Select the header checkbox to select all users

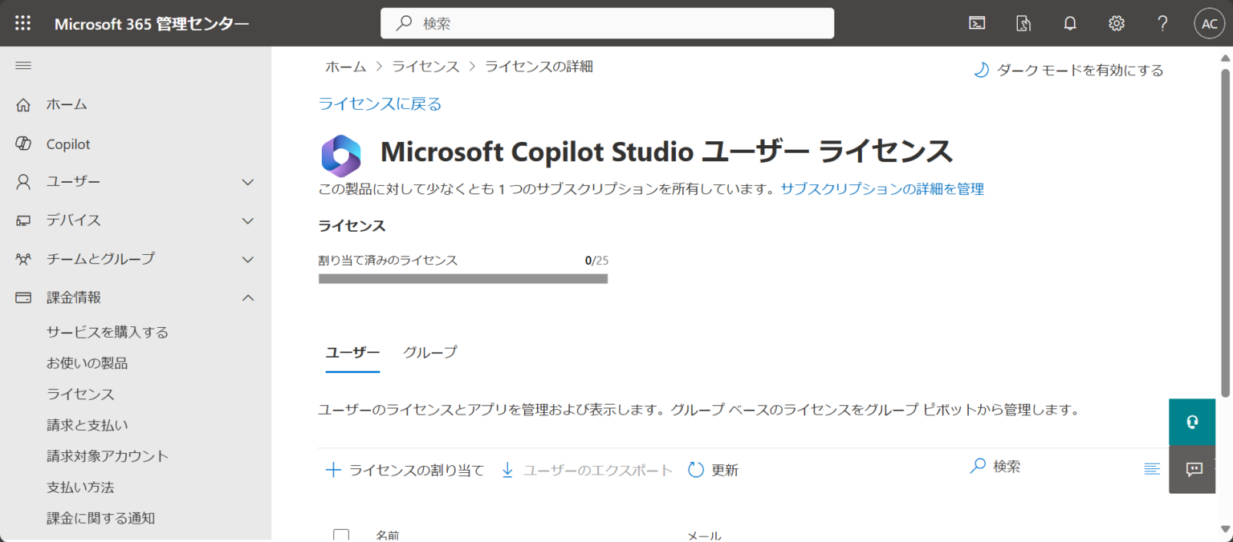point(340,534)
